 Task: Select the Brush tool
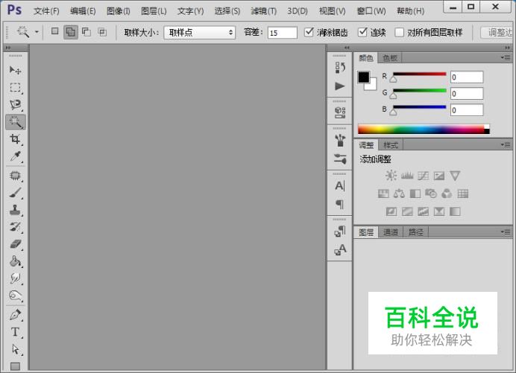point(15,193)
